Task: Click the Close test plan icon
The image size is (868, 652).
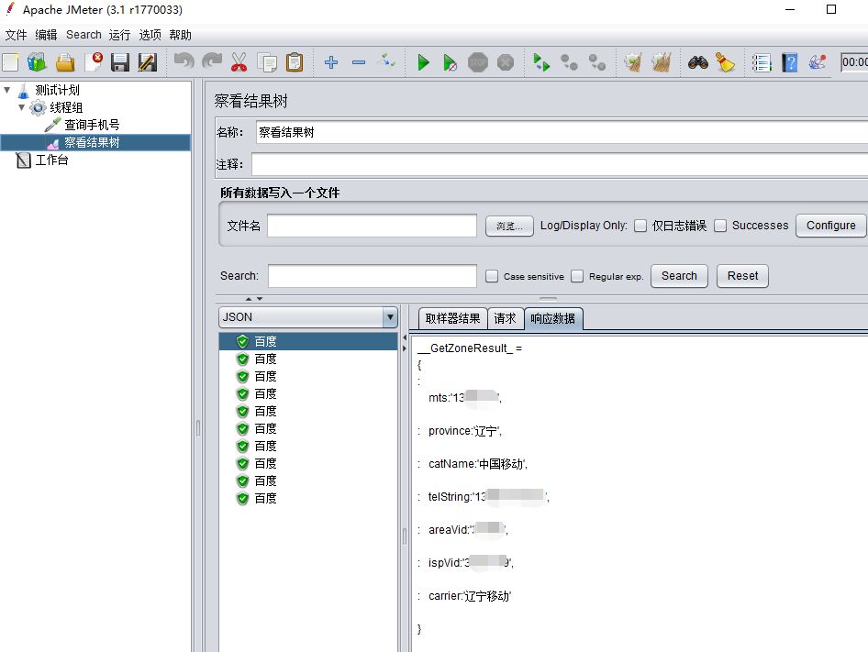Action: pyautogui.click(x=94, y=62)
